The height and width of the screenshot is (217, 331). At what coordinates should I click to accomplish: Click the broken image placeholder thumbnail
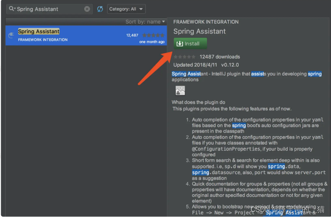point(180,91)
